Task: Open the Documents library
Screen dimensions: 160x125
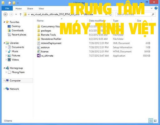Action: pos(18,47)
